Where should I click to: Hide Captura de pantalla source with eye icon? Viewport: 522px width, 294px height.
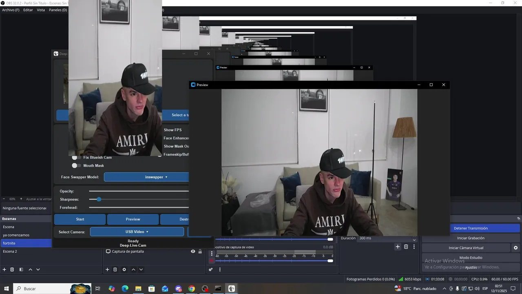pos(193,252)
